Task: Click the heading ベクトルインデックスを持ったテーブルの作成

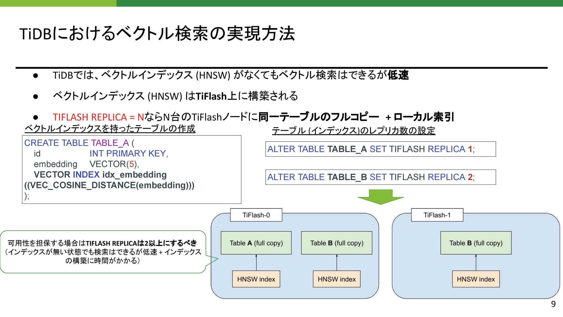Action: (x=110, y=128)
